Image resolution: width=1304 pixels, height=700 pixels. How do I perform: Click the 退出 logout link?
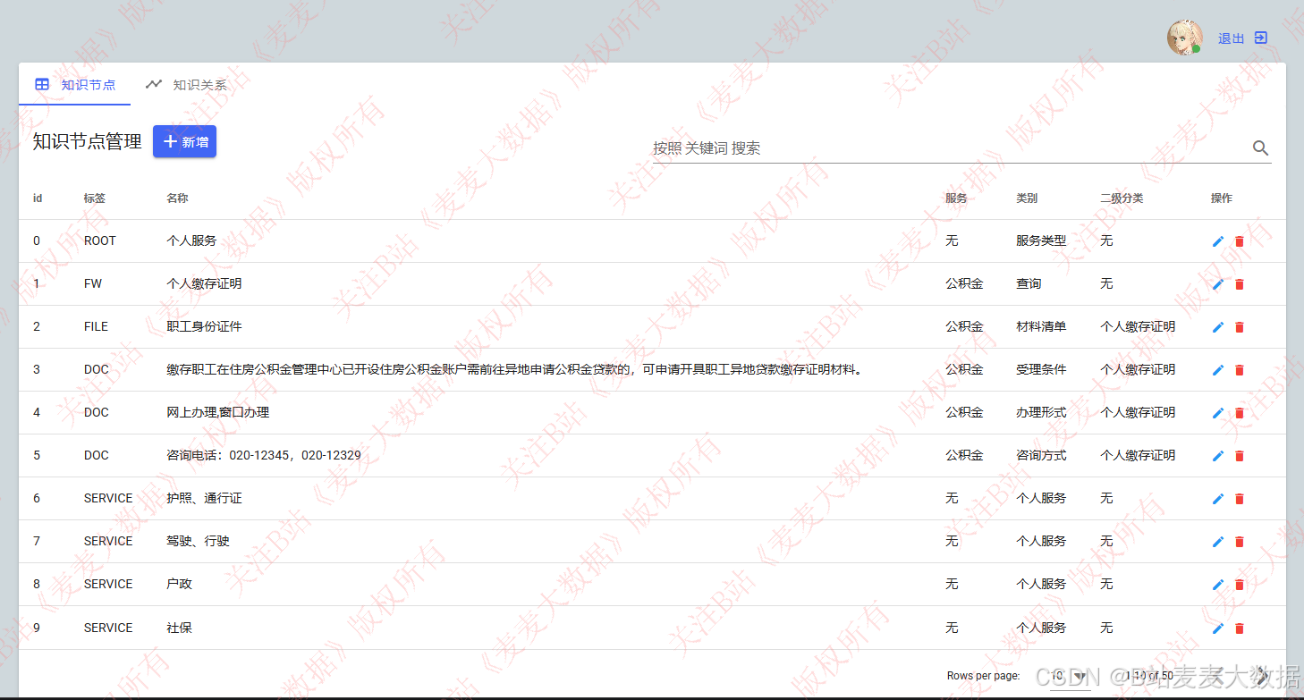click(1243, 38)
